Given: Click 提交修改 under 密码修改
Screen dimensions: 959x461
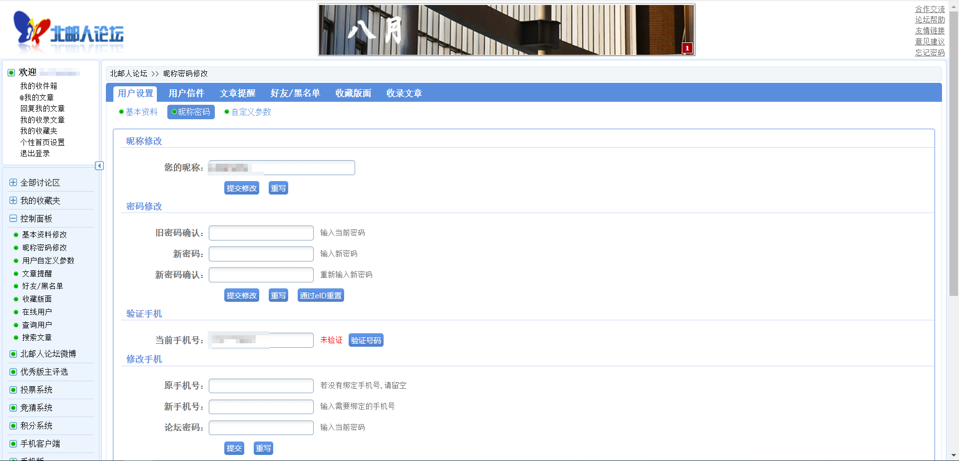Looking at the screenshot, I should point(242,295).
